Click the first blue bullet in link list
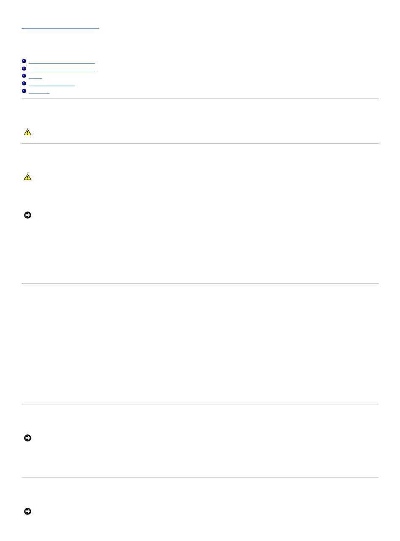This screenshot has width=400, height=541. tap(24, 61)
